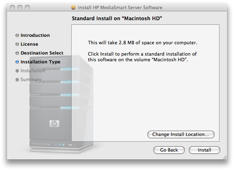
Task: Open Change Install Location options
Action: (x=181, y=135)
